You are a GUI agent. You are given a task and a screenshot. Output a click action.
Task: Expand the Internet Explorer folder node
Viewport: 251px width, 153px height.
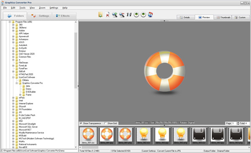[13, 104]
